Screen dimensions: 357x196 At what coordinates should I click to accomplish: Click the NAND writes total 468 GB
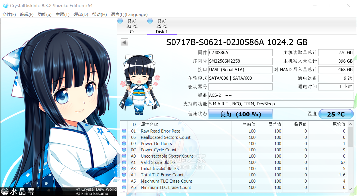[x=336, y=70]
